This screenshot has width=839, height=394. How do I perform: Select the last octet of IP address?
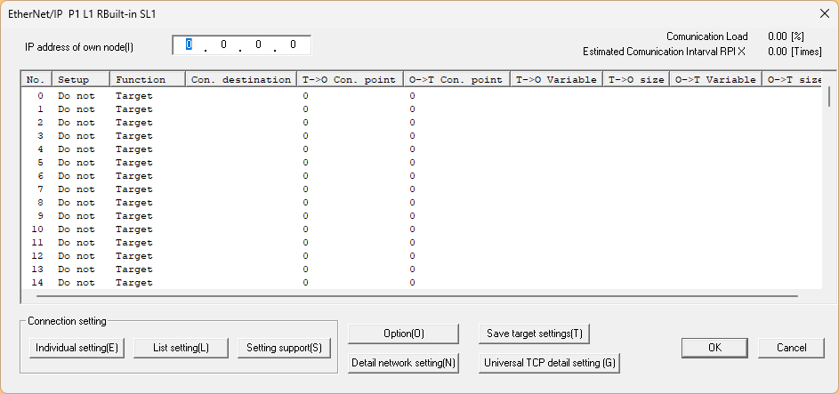pyautogui.click(x=292, y=44)
